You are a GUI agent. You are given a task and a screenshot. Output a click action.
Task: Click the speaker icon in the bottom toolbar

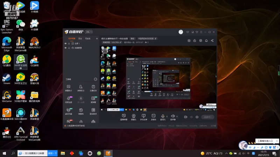click(x=173, y=116)
